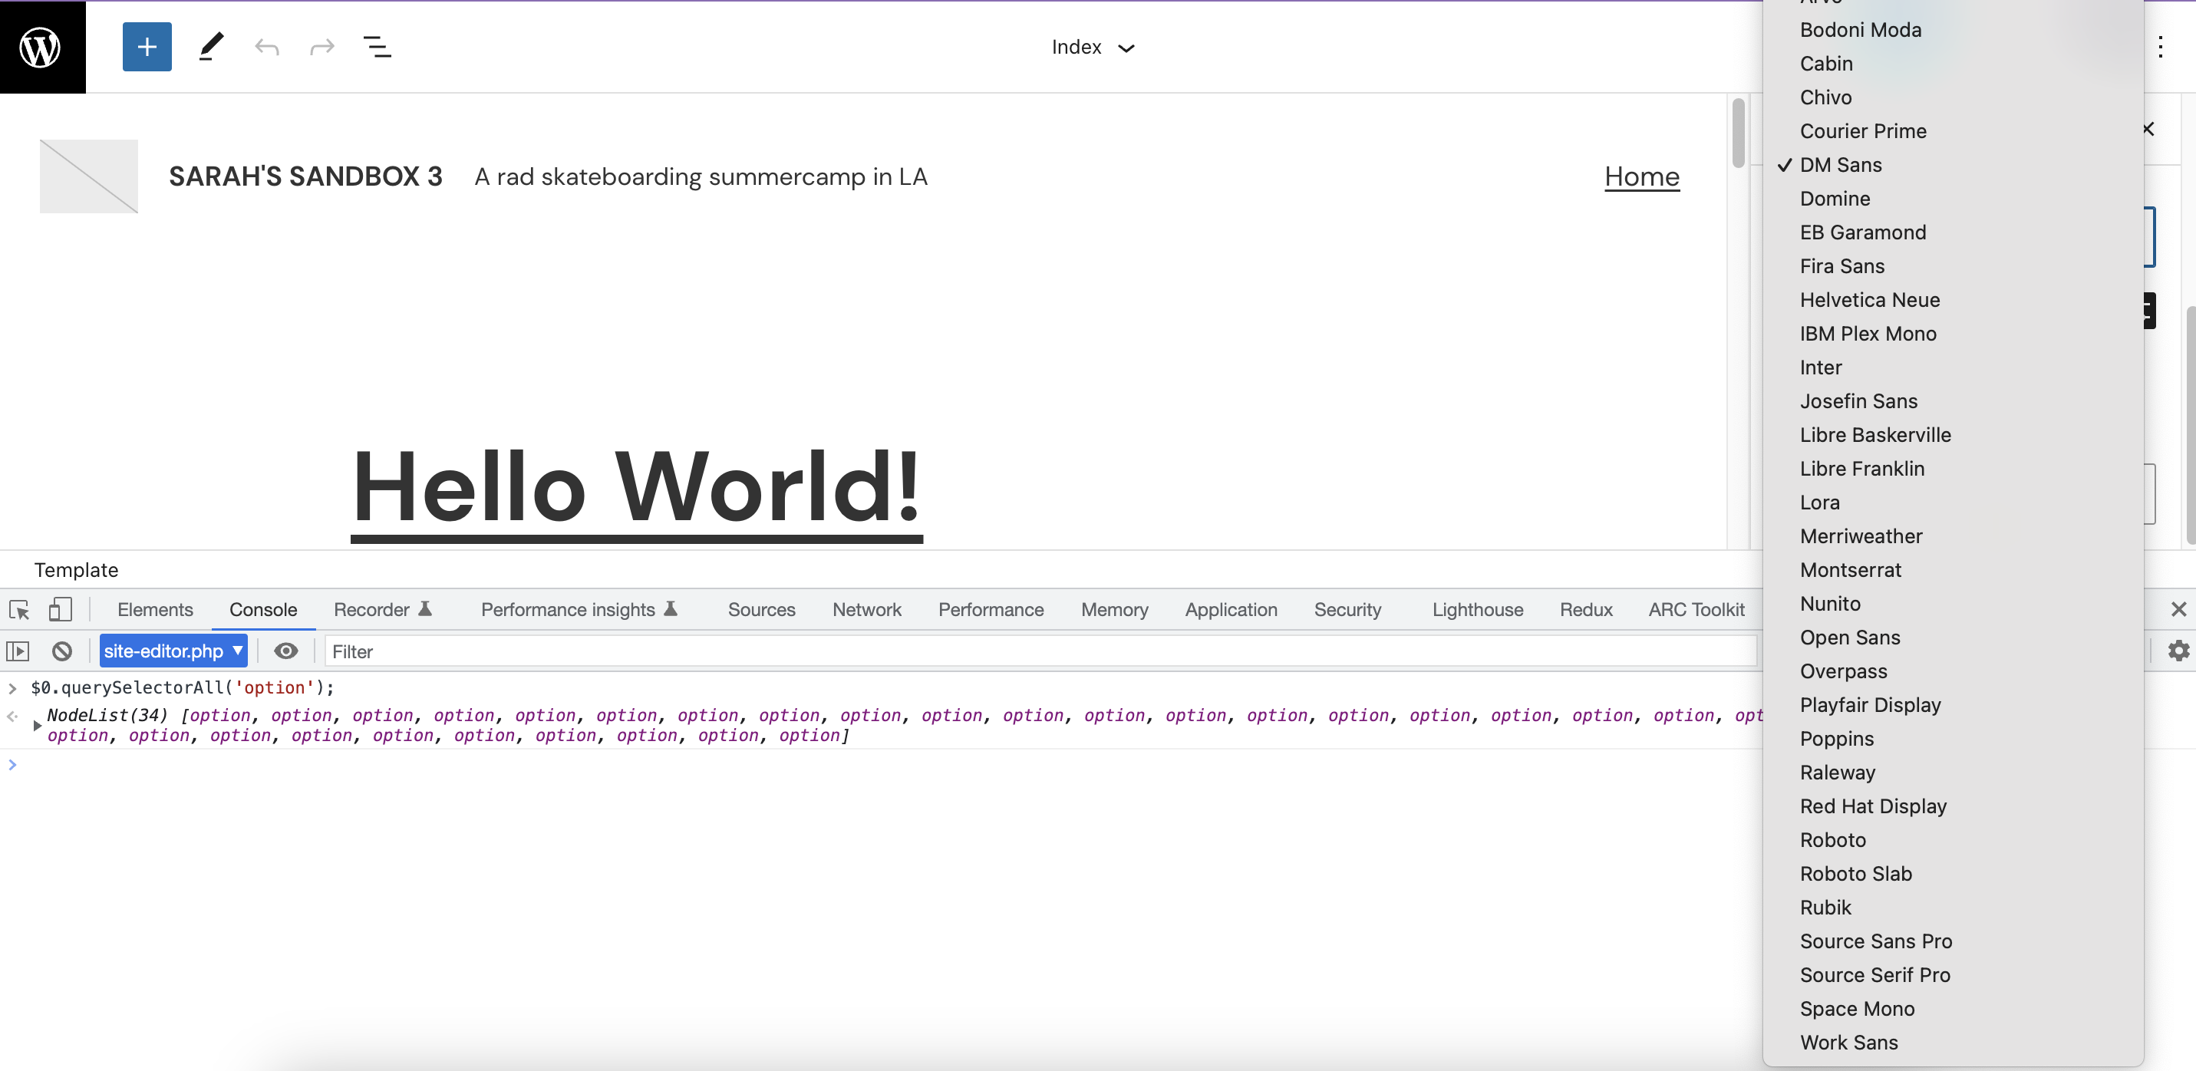Screen dimensions: 2196x1071
Task: Toggle the device toolbar icon
Action: [x=60, y=610]
